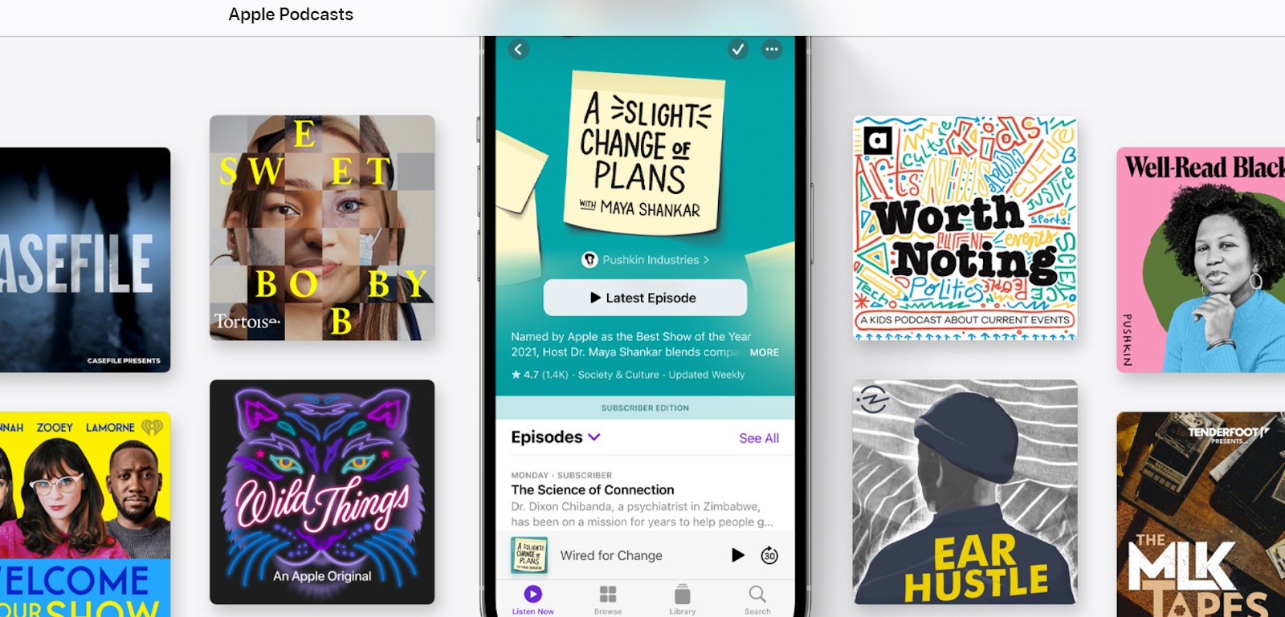Open the Worth Noting podcast artwork
1285x617 pixels.
pos(965,228)
